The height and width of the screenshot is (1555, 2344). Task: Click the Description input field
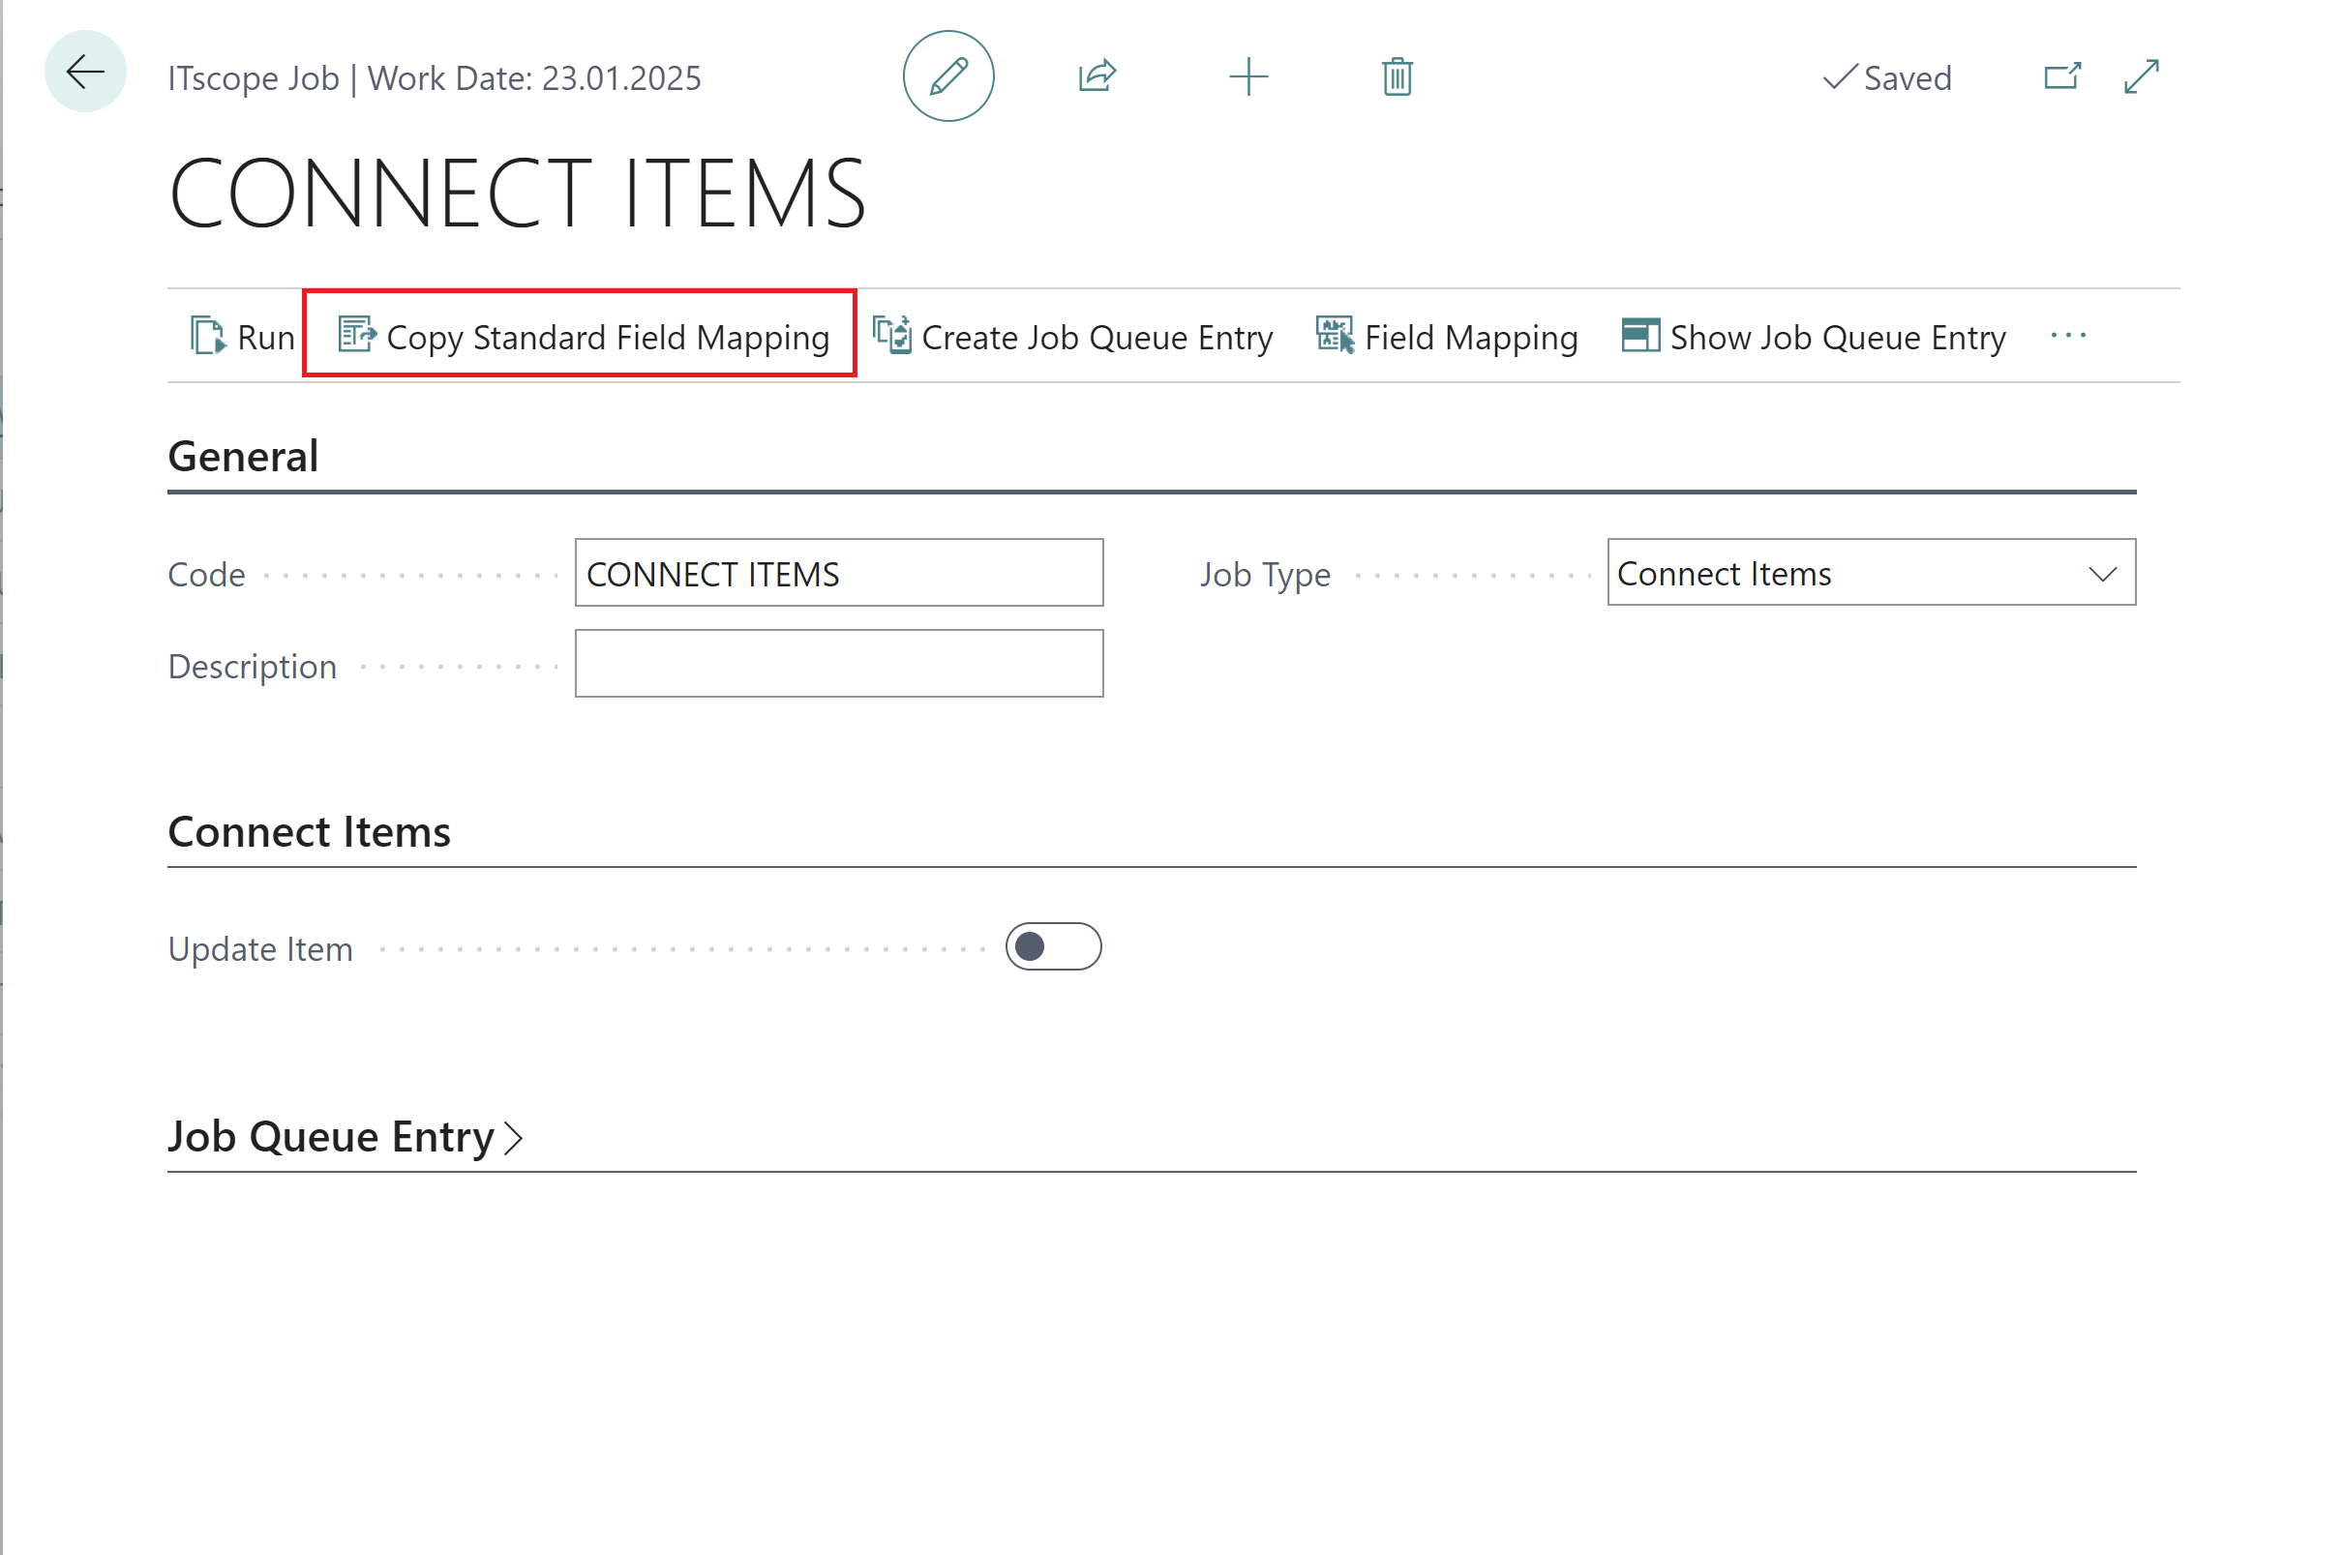(x=838, y=663)
